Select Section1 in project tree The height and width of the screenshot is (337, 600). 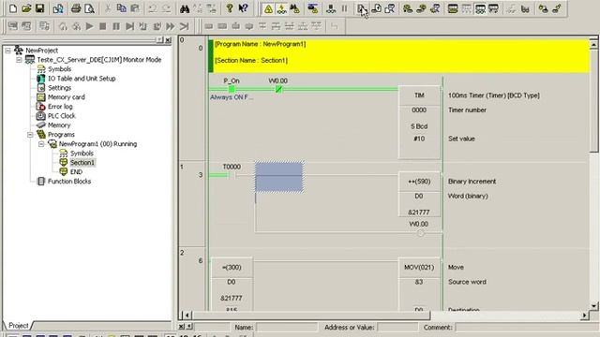pos(82,163)
